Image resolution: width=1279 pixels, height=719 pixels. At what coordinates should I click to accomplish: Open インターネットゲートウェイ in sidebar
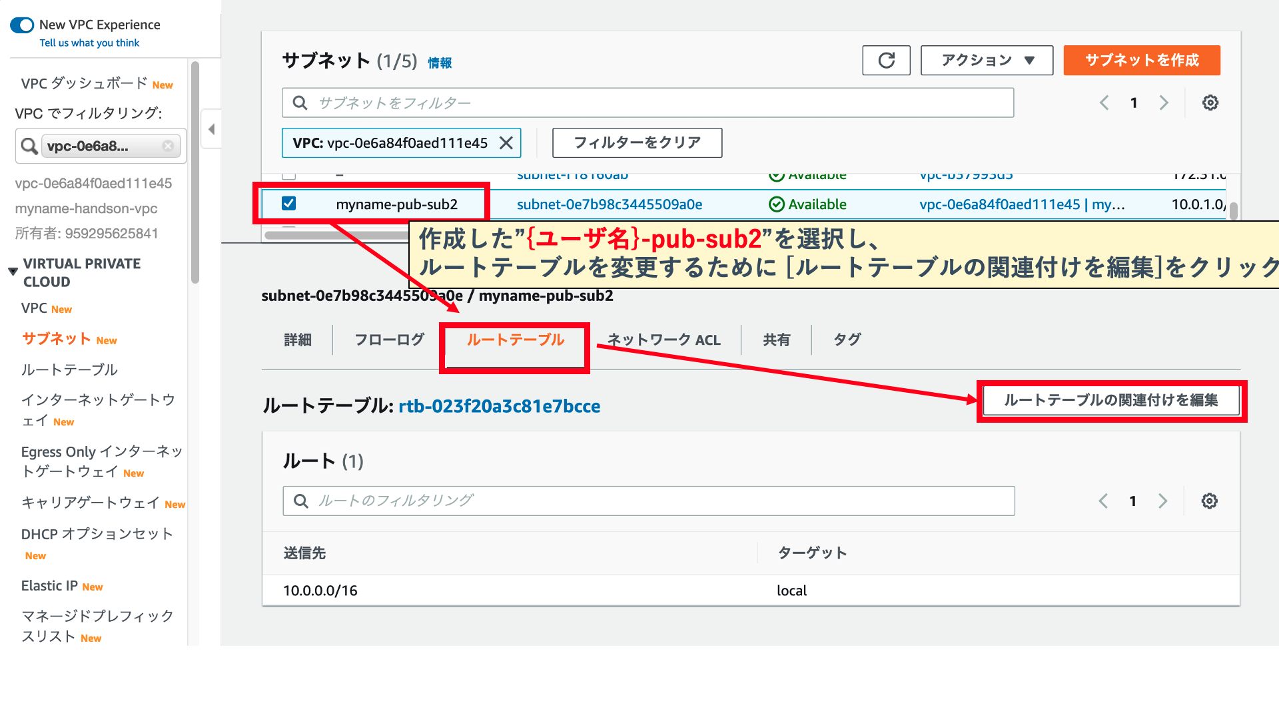click(x=98, y=410)
